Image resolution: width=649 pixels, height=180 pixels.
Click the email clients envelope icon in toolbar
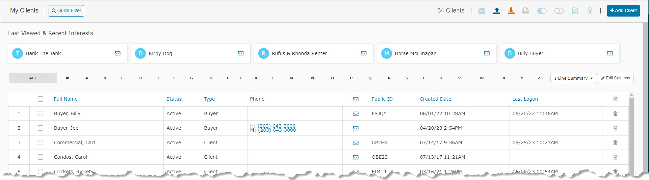coord(482,11)
